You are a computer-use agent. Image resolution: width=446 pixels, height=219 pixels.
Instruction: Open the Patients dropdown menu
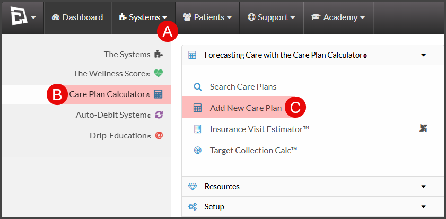207,17
